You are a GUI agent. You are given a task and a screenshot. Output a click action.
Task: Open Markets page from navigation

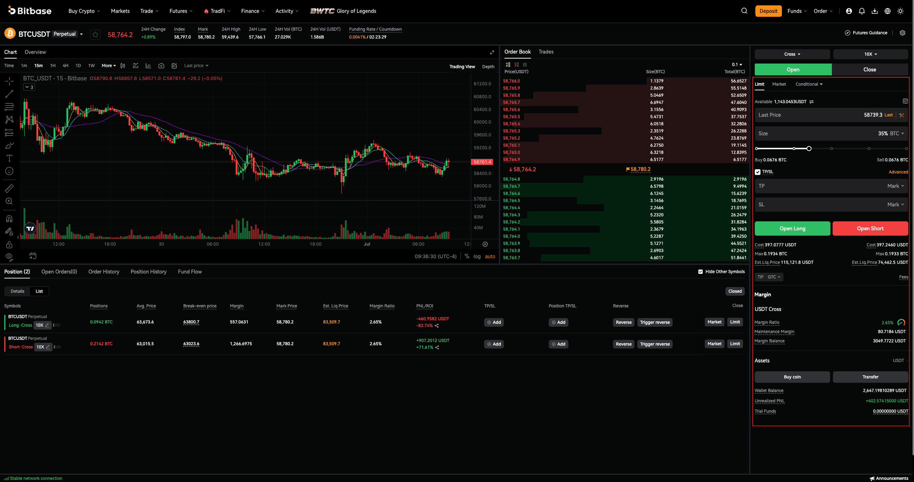tap(120, 11)
